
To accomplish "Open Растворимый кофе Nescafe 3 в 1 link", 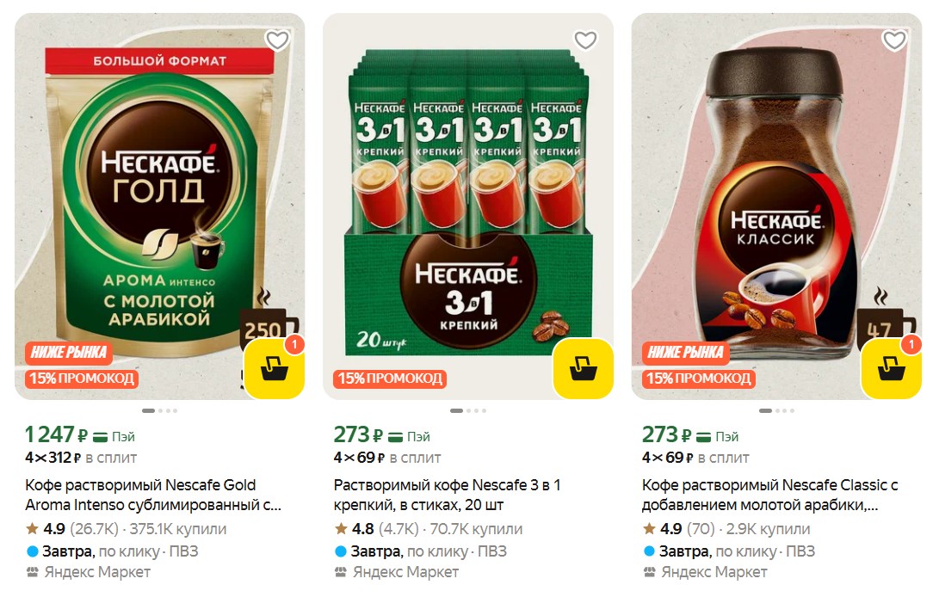I will click(x=447, y=495).
